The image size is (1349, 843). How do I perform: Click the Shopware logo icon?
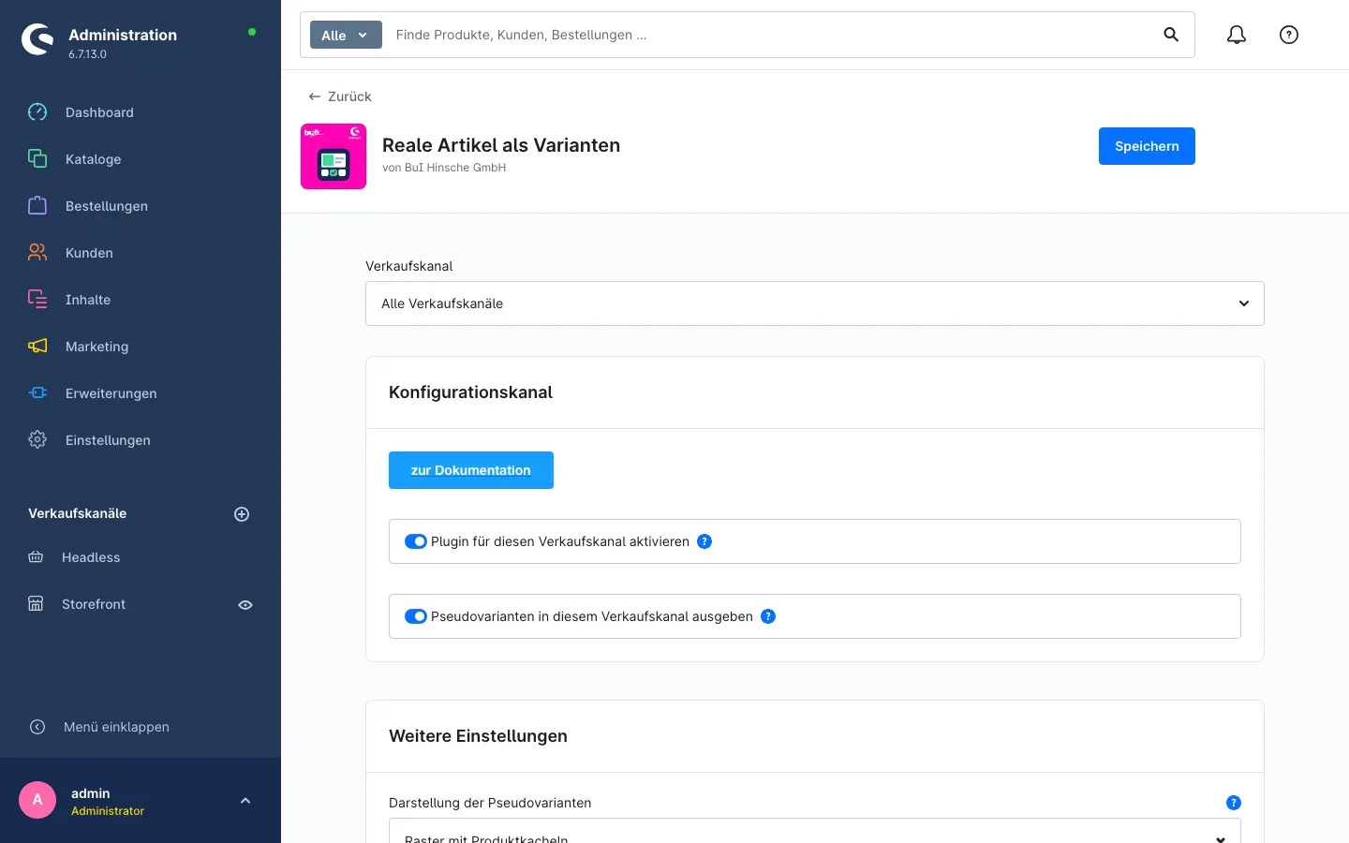(x=37, y=39)
